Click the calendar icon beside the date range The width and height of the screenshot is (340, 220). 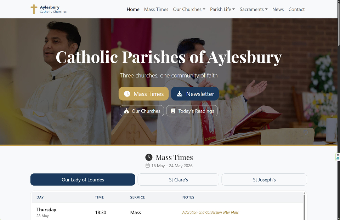(x=147, y=166)
